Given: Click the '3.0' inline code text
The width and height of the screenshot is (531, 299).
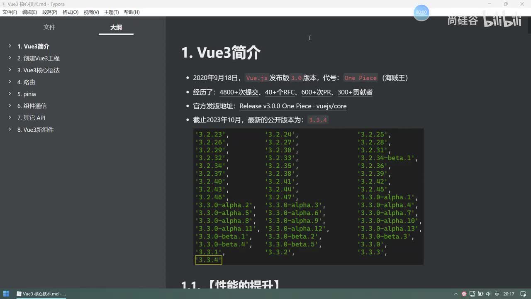Looking at the screenshot, I should point(296,78).
